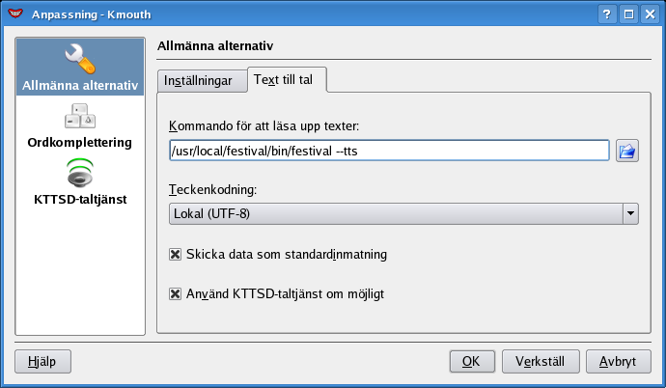This screenshot has width=666, height=388.
Task: Close the Anpassning dialog window
Action: [x=649, y=14]
